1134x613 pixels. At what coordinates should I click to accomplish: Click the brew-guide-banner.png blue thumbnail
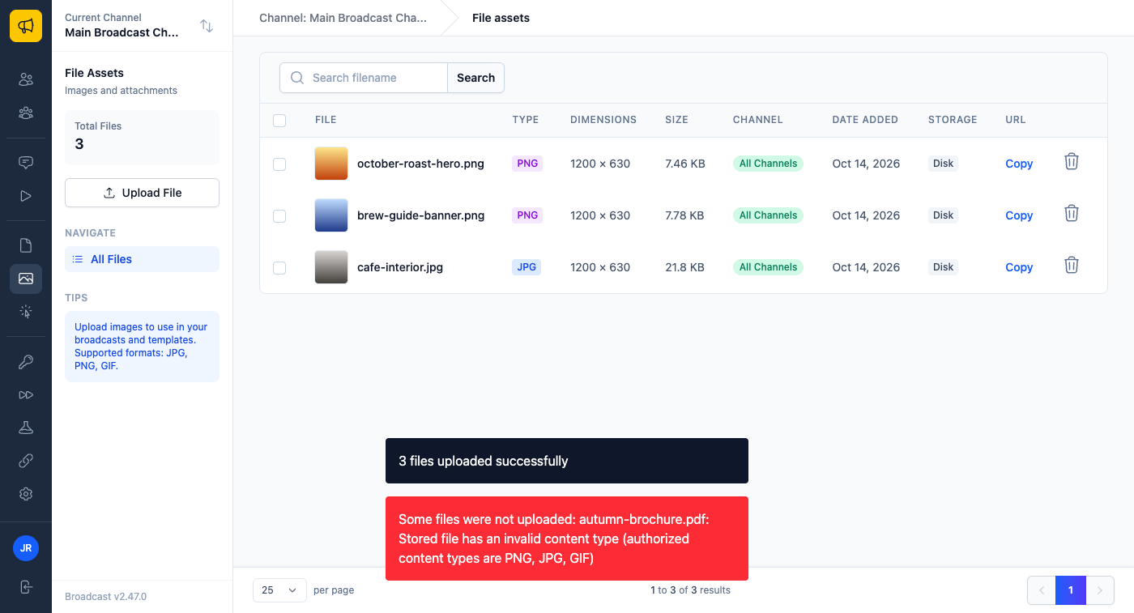(x=331, y=215)
